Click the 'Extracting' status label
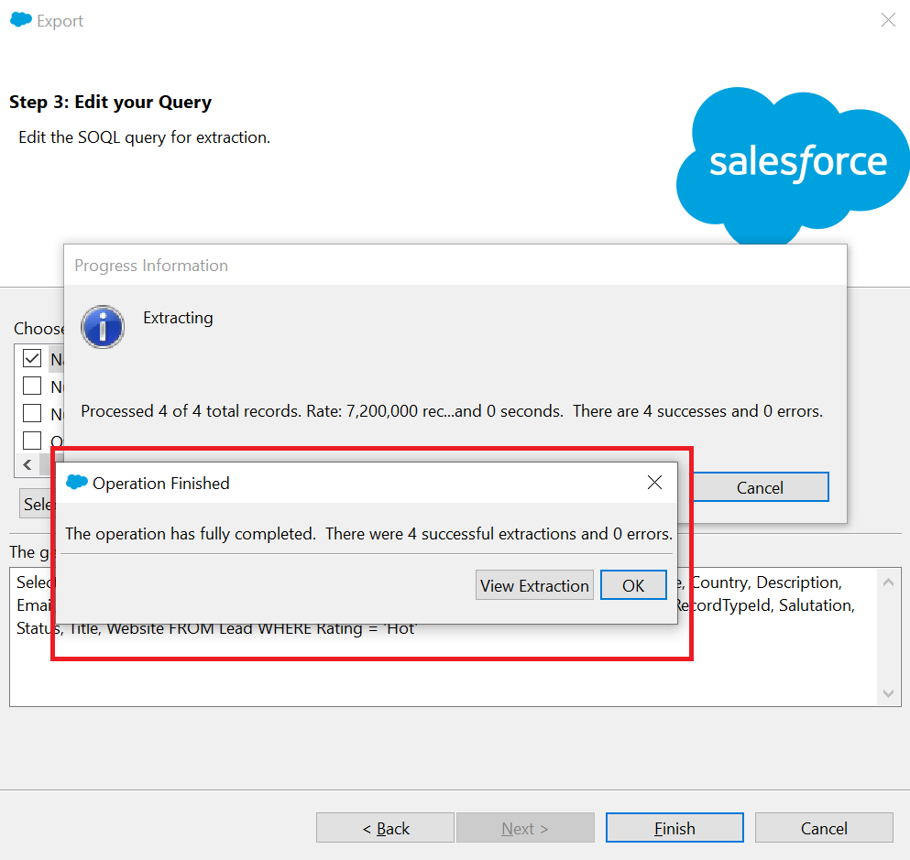Screen dimensions: 910x860 click(x=178, y=318)
